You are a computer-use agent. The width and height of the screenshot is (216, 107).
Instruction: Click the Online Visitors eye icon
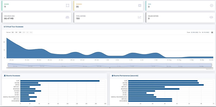211,17
